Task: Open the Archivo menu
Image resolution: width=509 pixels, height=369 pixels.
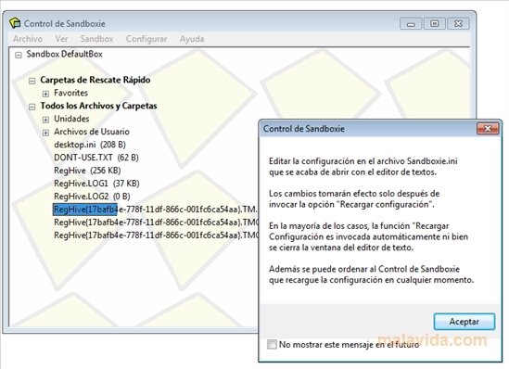Action: (28, 39)
